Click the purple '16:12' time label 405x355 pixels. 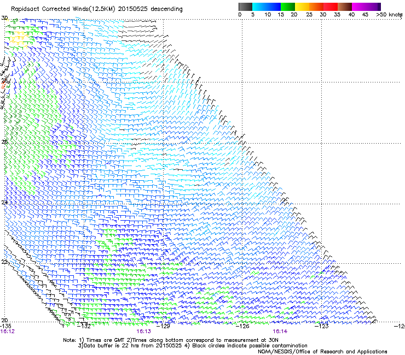tap(8, 332)
